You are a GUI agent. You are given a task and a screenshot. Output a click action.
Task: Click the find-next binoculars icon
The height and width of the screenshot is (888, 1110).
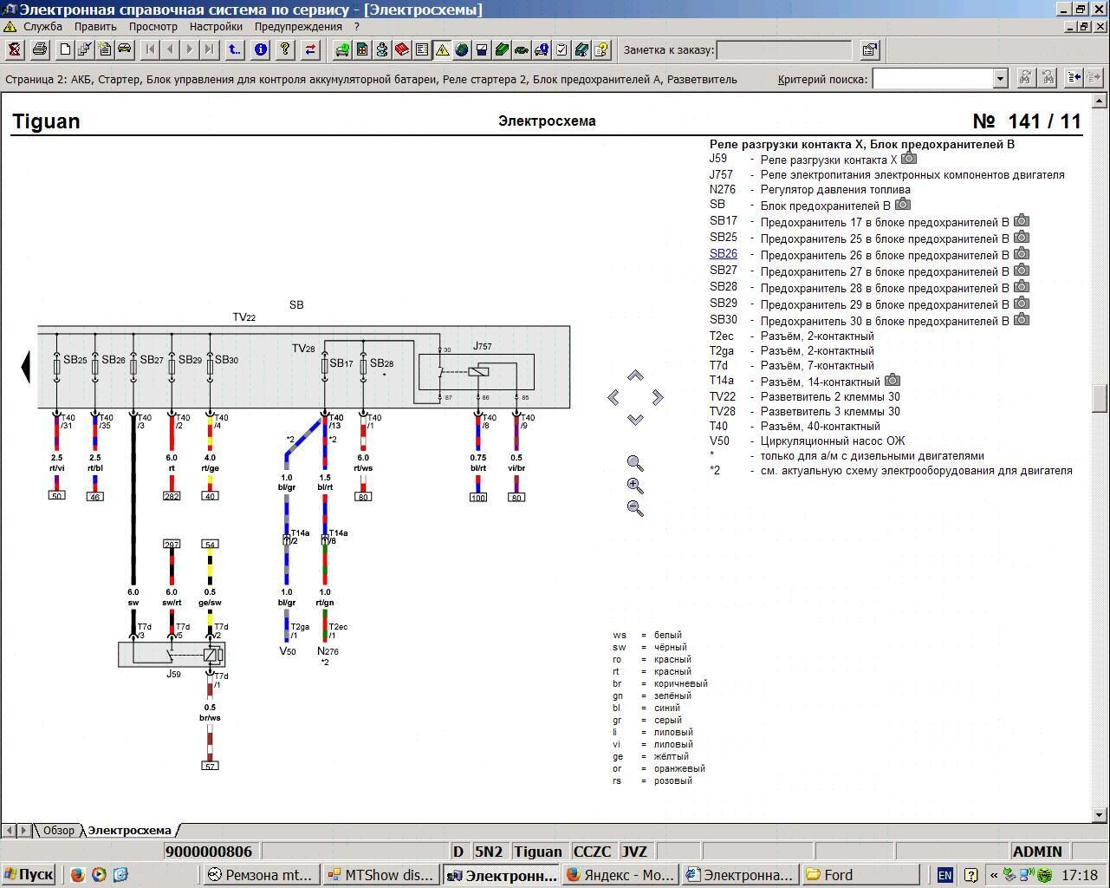[x=1048, y=78]
